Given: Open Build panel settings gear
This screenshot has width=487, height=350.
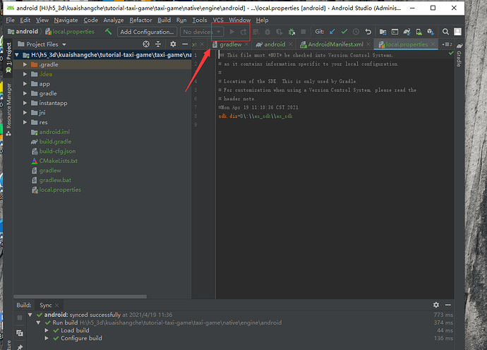Looking at the screenshot, I should (x=436, y=305).
